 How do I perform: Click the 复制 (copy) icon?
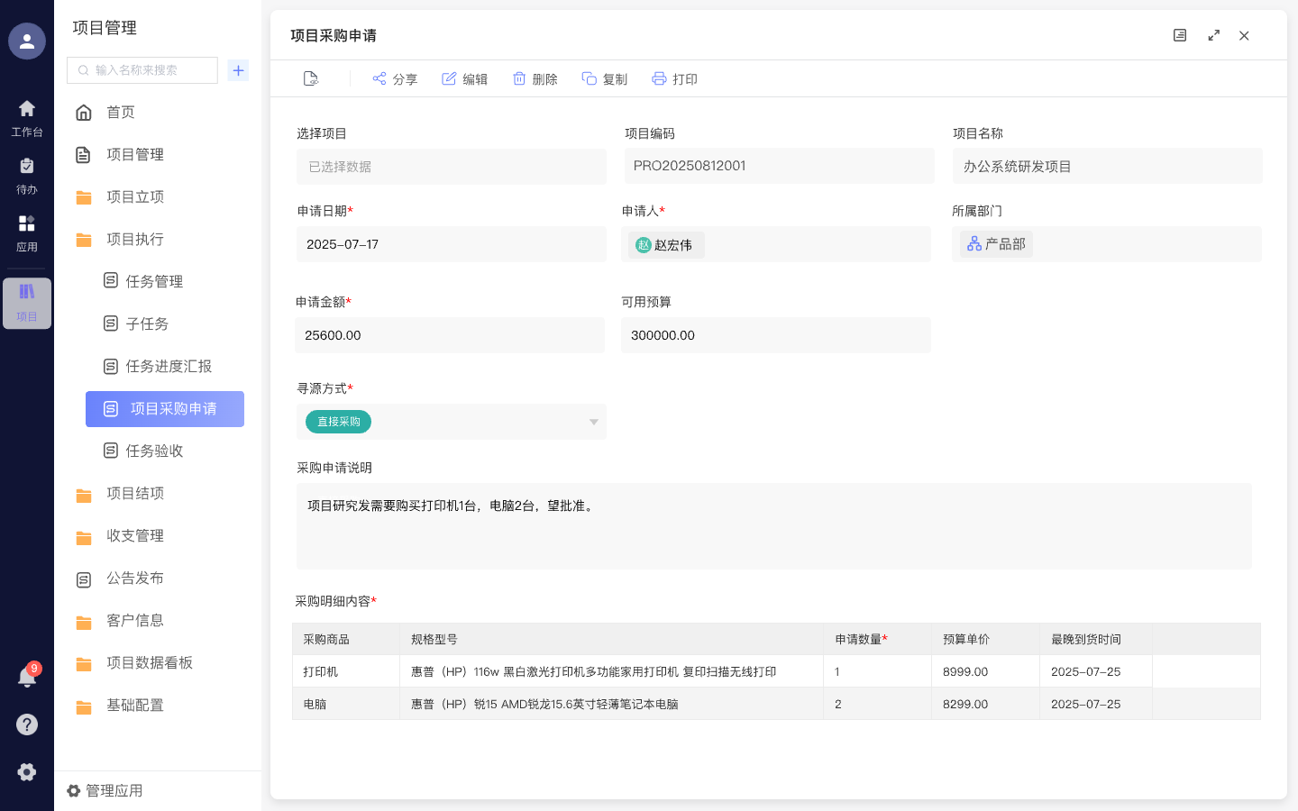click(588, 78)
